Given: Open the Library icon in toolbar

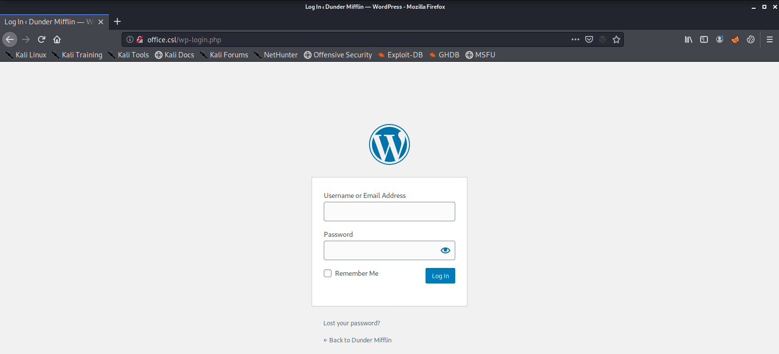Looking at the screenshot, I should point(688,39).
